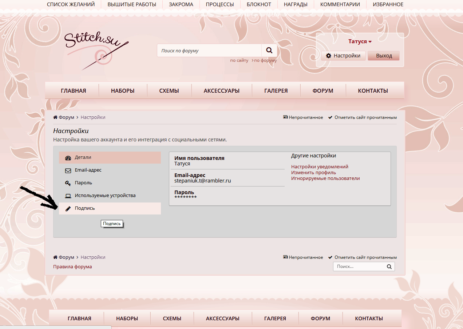
Task: Open Используемые устройства laptop icon
Action: (68, 196)
